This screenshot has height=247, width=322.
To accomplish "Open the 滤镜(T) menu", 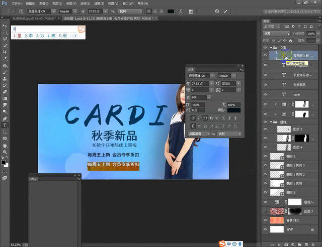I will point(99,4).
